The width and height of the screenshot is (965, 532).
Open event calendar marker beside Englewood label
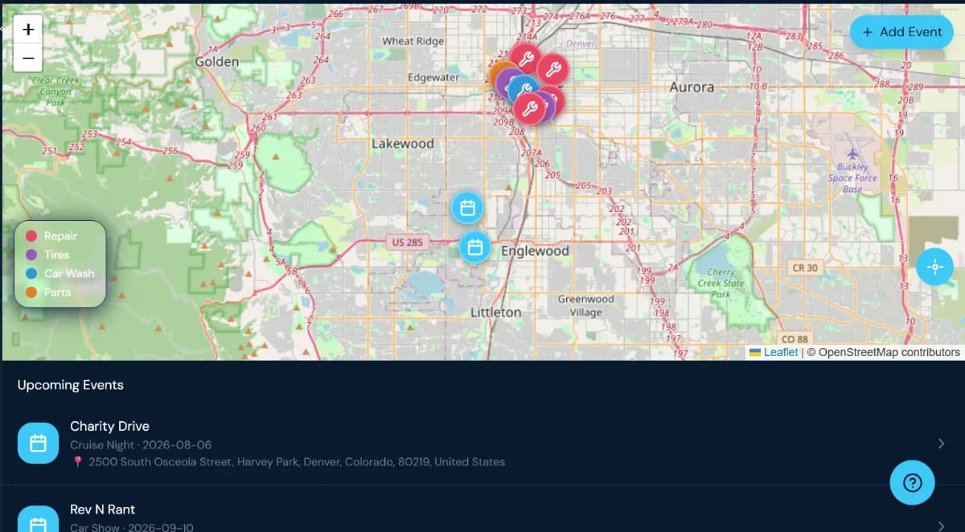pos(475,247)
